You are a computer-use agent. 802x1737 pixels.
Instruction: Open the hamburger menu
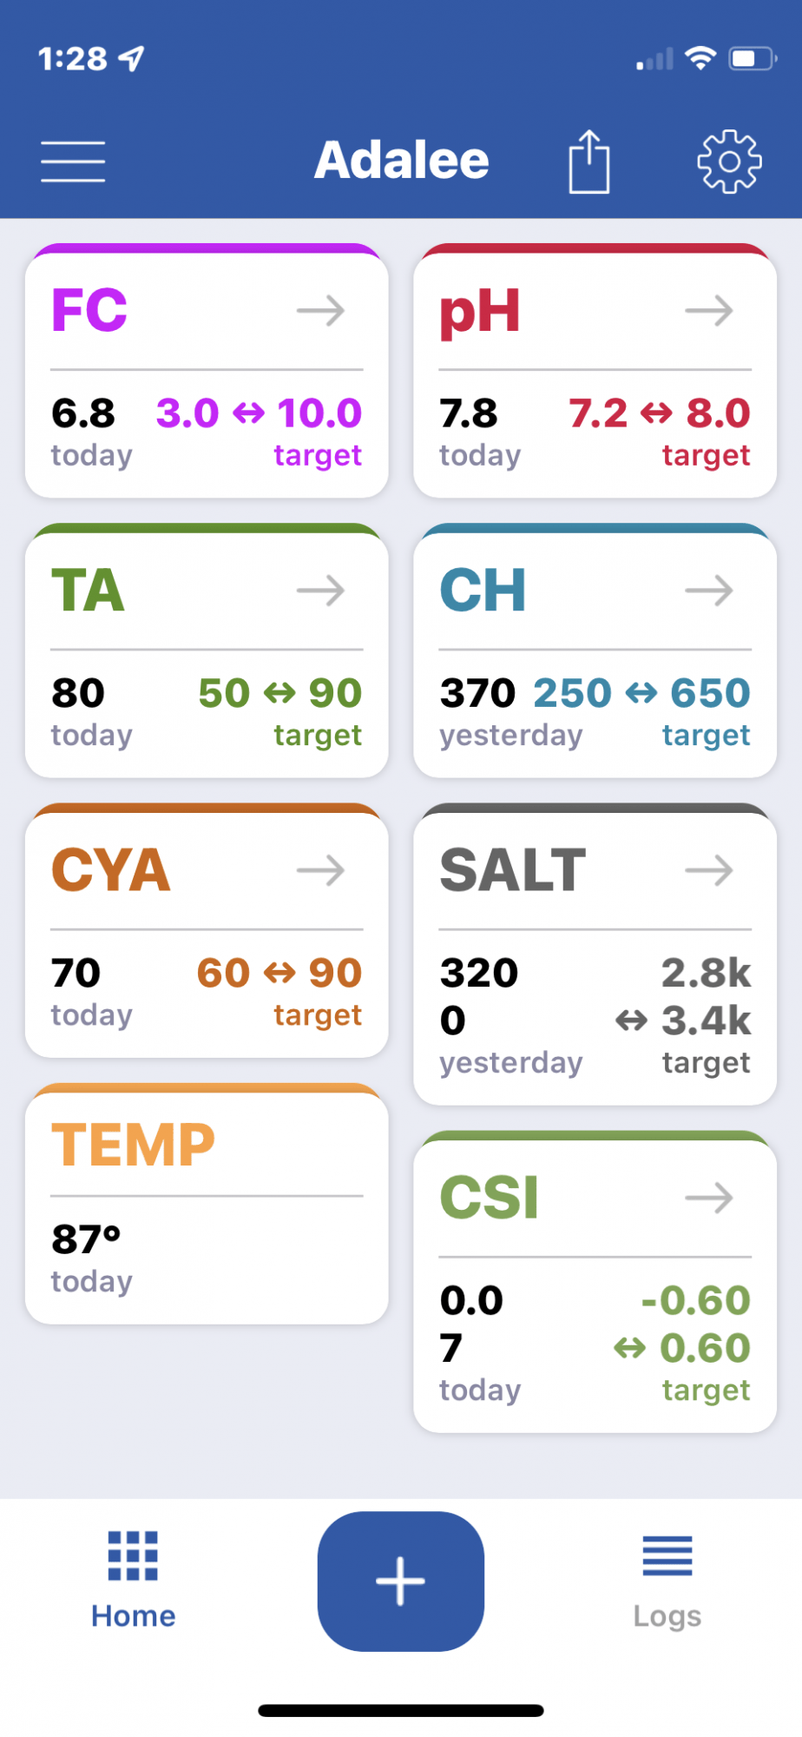click(x=73, y=162)
